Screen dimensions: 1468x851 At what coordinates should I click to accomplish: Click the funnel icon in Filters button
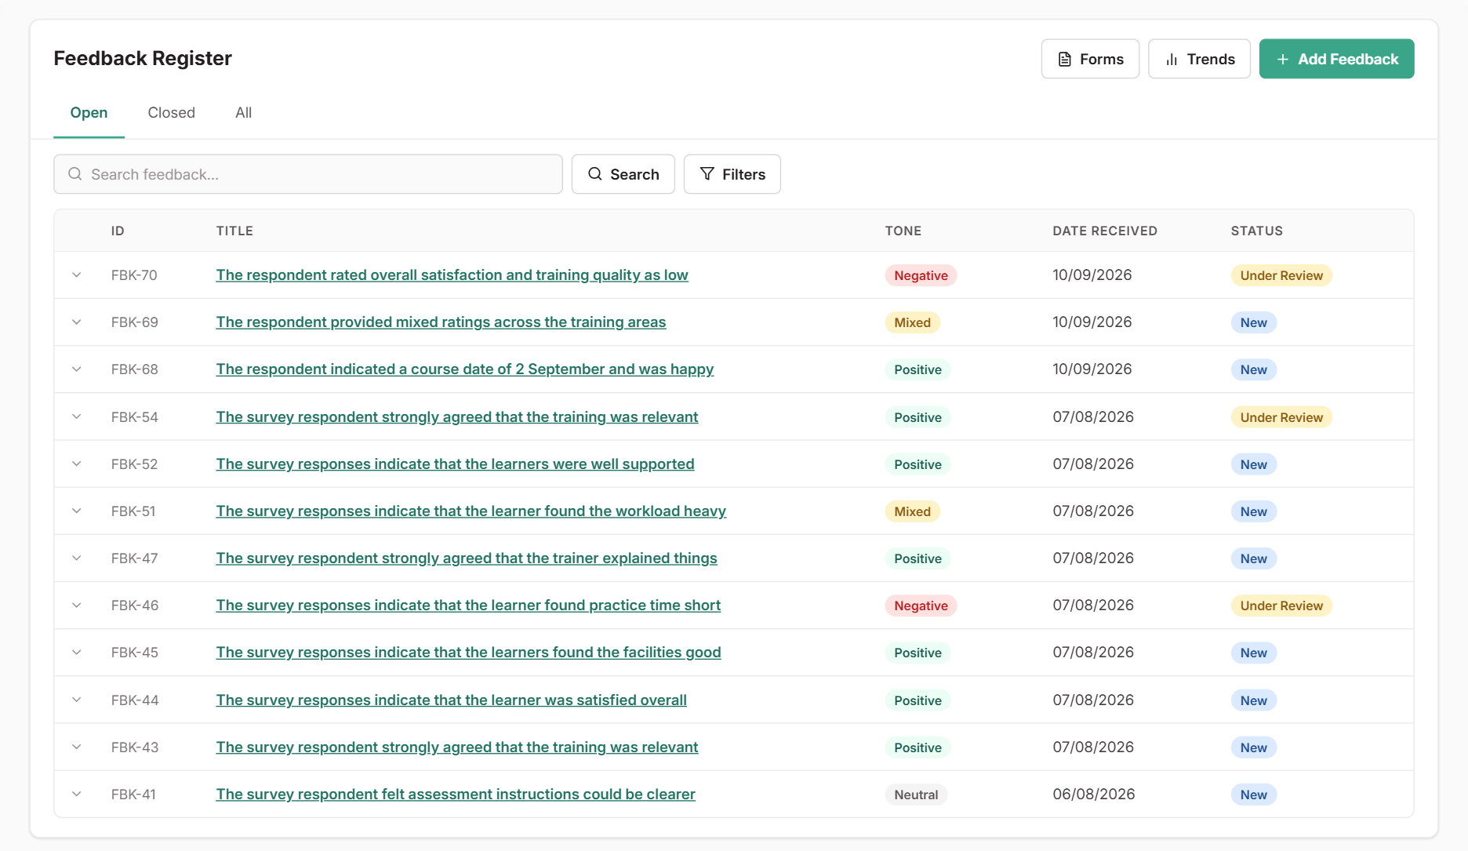click(707, 174)
